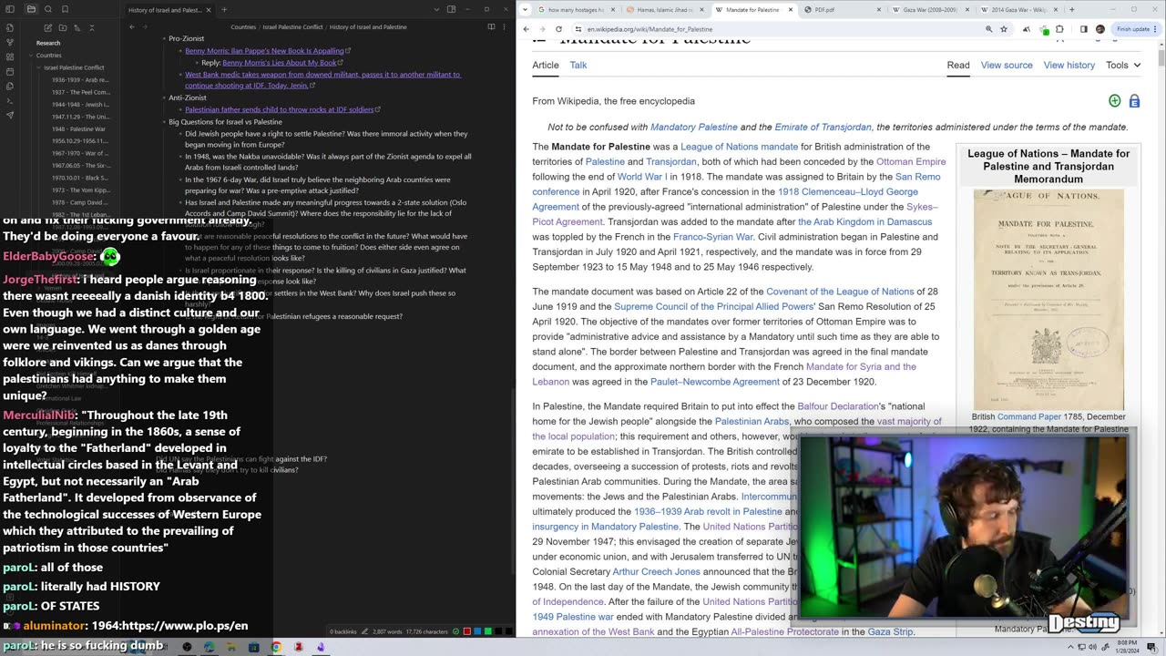The width and height of the screenshot is (1166, 656).
Task: Open the Obsidian icon in Windows taskbar
Action: [321, 647]
